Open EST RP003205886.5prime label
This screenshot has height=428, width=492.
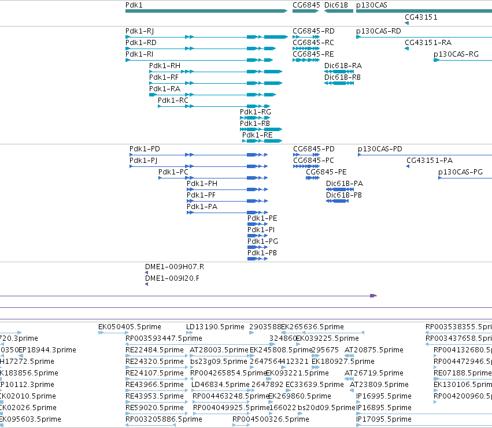[164, 419]
